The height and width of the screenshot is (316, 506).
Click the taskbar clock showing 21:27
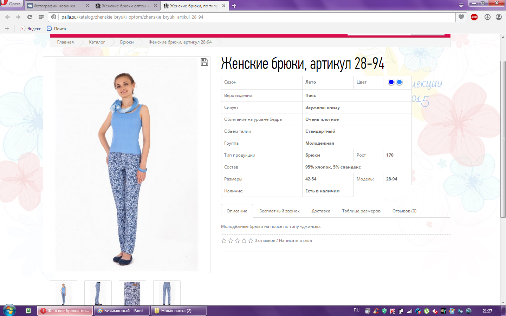coord(487,311)
